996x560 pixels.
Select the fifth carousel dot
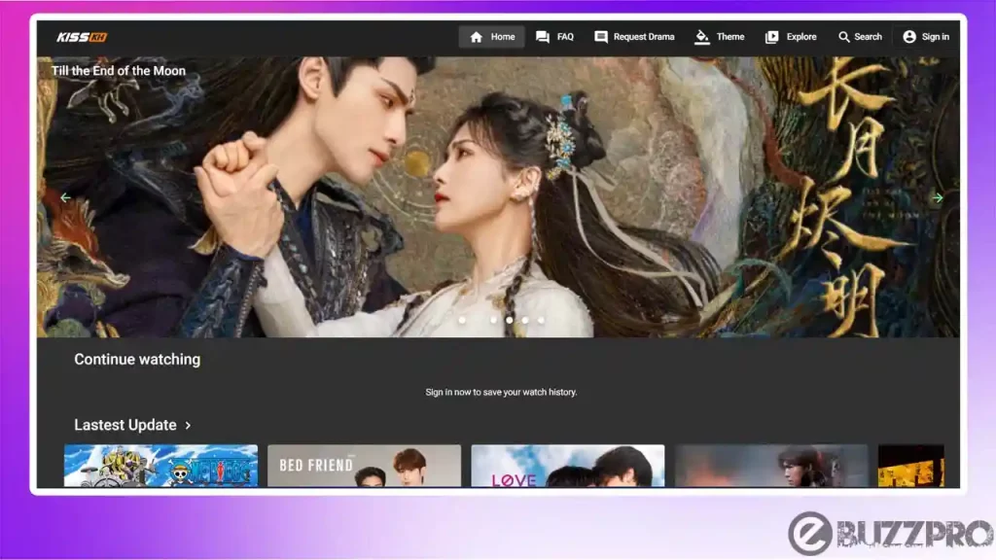point(541,320)
